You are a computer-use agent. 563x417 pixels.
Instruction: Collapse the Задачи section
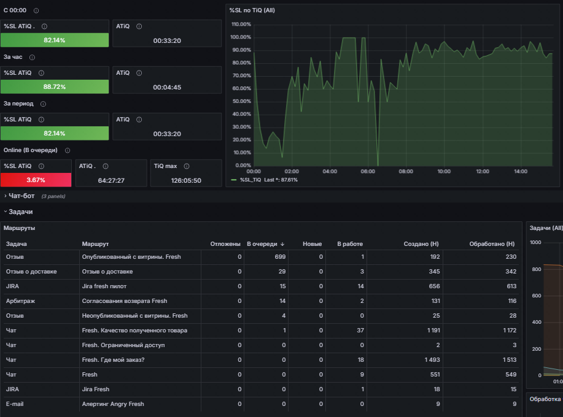(x=20, y=212)
